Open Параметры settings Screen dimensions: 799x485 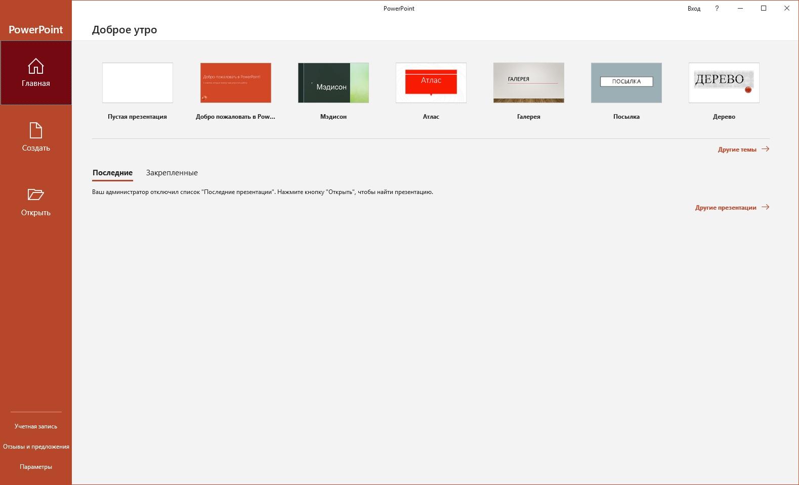click(36, 467)
